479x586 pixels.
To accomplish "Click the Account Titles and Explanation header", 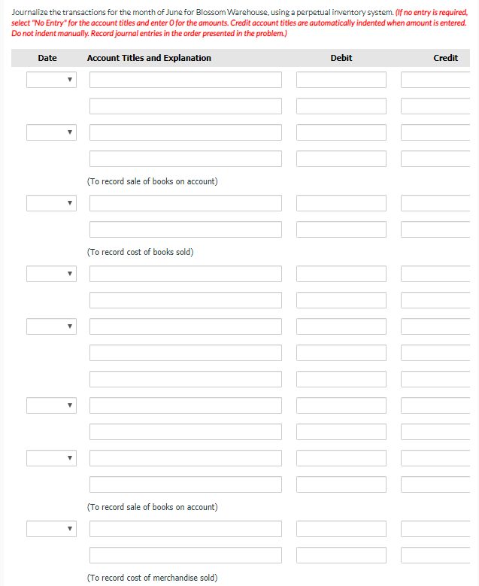I will coord(149,58).
